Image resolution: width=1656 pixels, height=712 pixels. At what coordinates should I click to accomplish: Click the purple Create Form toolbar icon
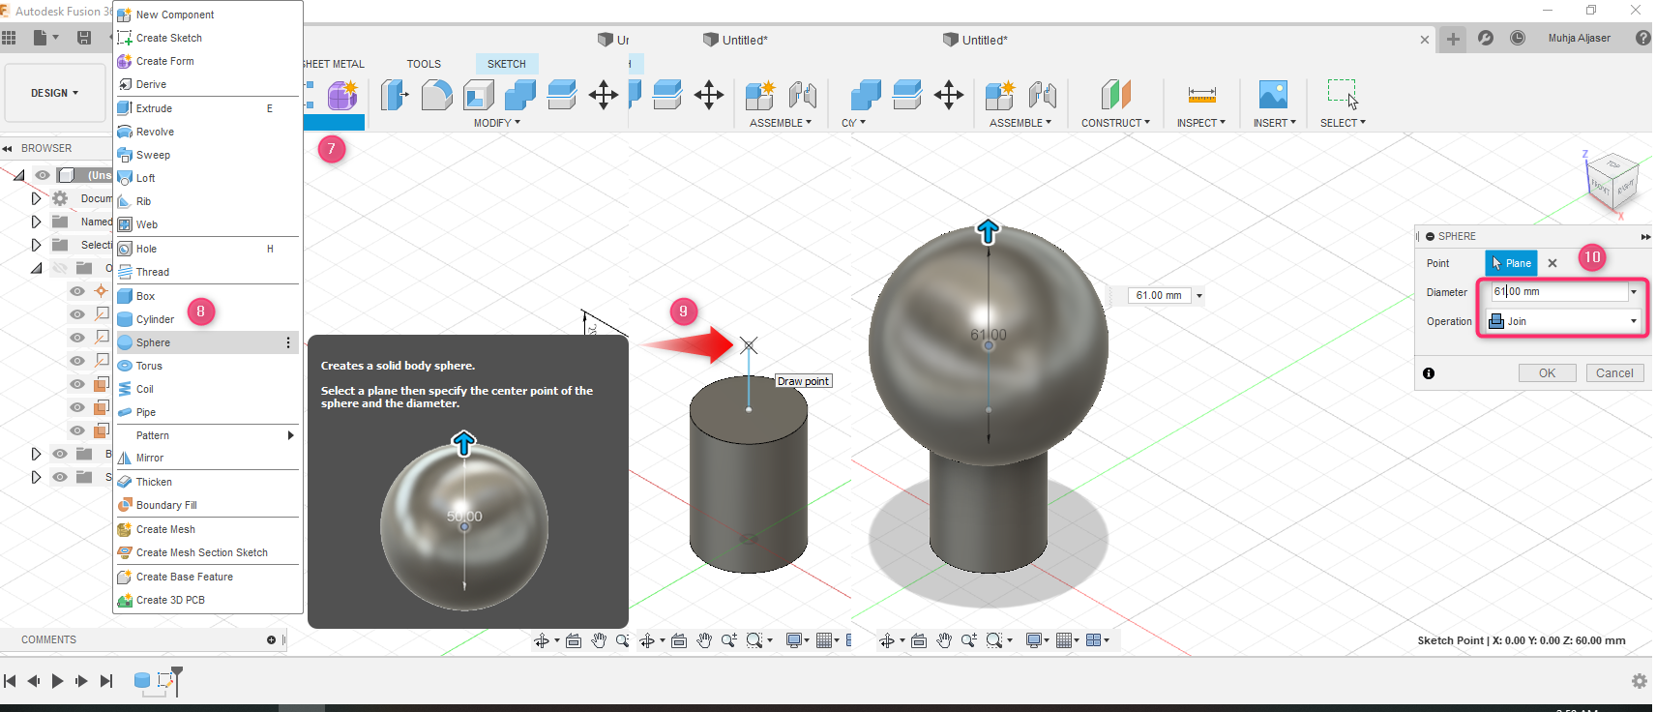[342, 96]
